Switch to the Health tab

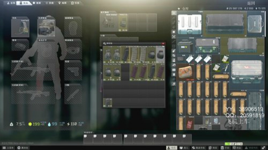click(37, 3)
